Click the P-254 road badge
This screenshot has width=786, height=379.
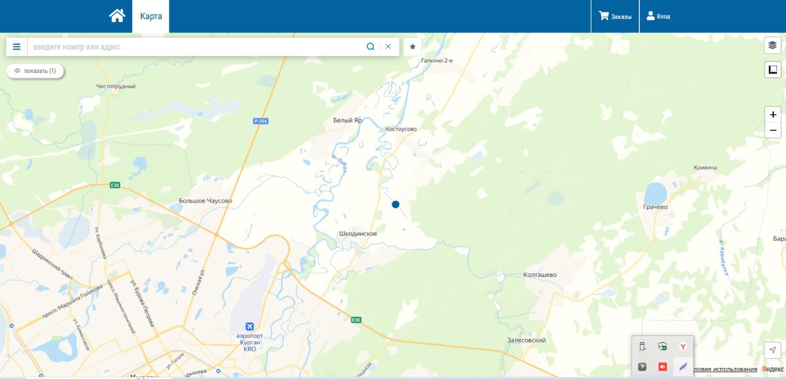pos(260,121)
